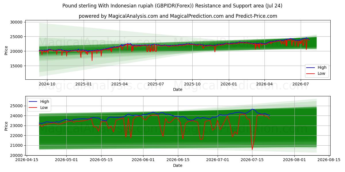Click the bottom chart's 'Price' axis label
The image size is (345, 172).
[6, 126]
